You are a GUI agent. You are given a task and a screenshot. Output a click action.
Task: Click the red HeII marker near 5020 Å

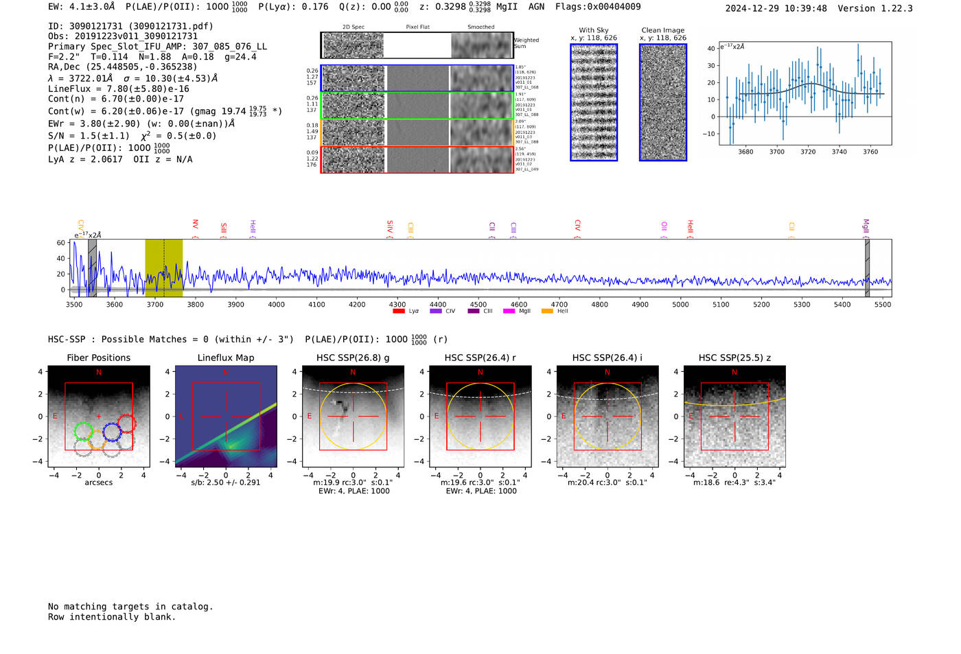click(691, 229)
